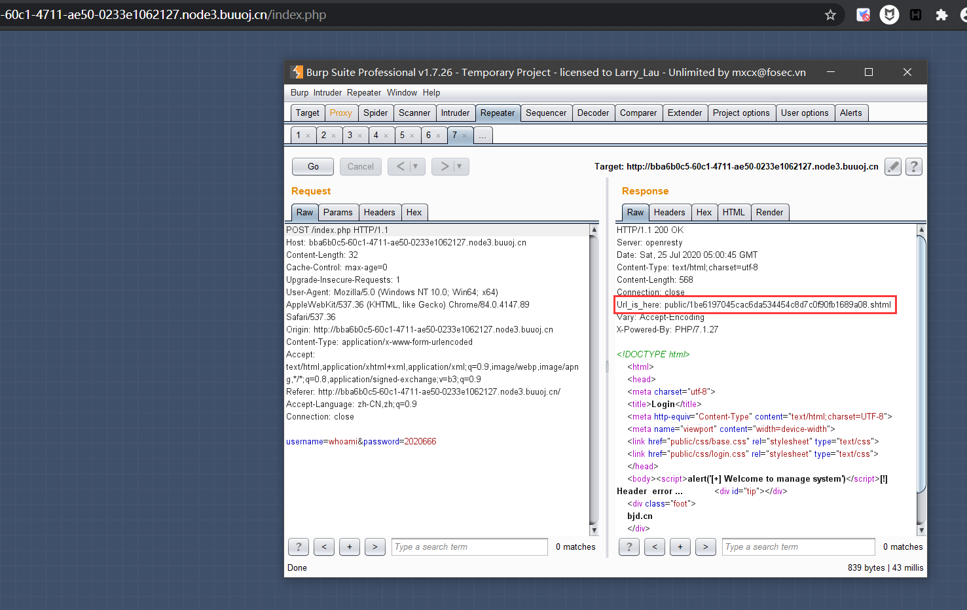This screenshot has height=610, width=967.
Task: Click the Go button to send the request
Action: tap(312, 166)
